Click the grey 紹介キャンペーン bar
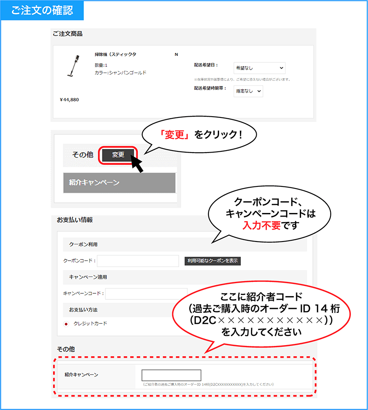The image size is (368, 410). pyautogui.click(x=119, y=183)
